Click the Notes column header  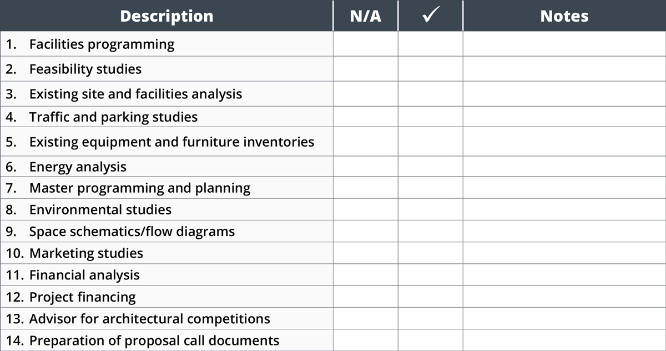coord(564,16)
